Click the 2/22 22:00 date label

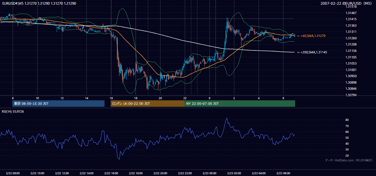click(x=185, y=173)
